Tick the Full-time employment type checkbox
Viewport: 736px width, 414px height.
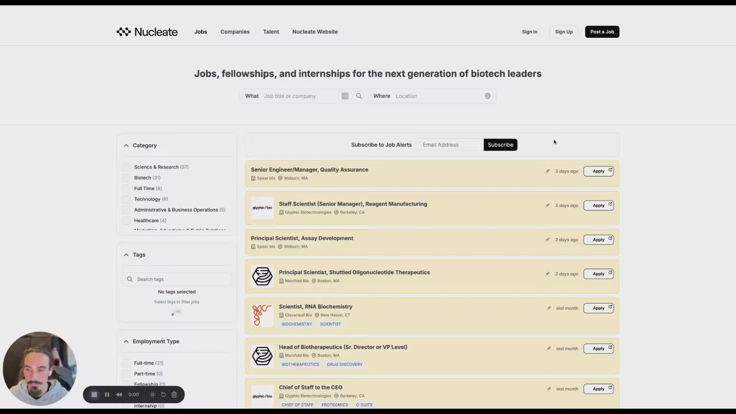pos(126,363)
